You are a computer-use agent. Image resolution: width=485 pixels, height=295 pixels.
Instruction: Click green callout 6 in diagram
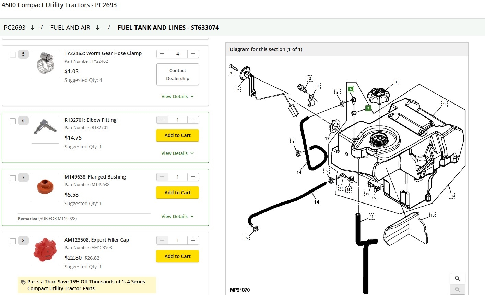pos(351,89)
